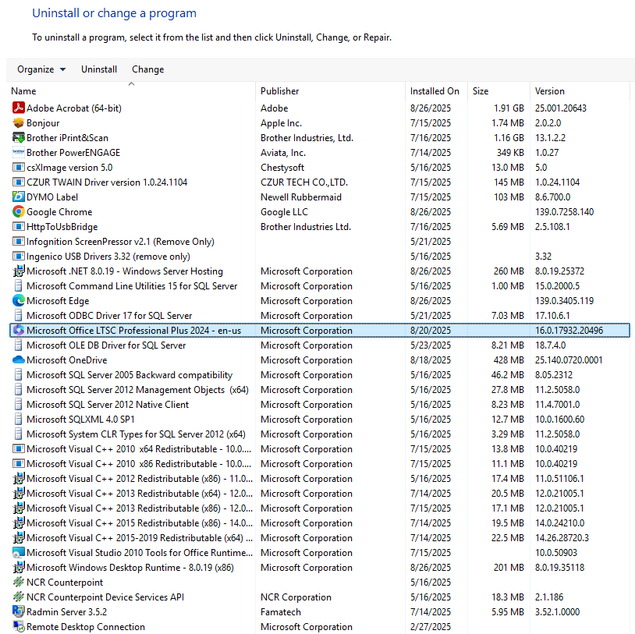Click publisher Apple Inc. cell
Image resolution: width=635 pixels, height=634 pixels.
click(281, 123)
